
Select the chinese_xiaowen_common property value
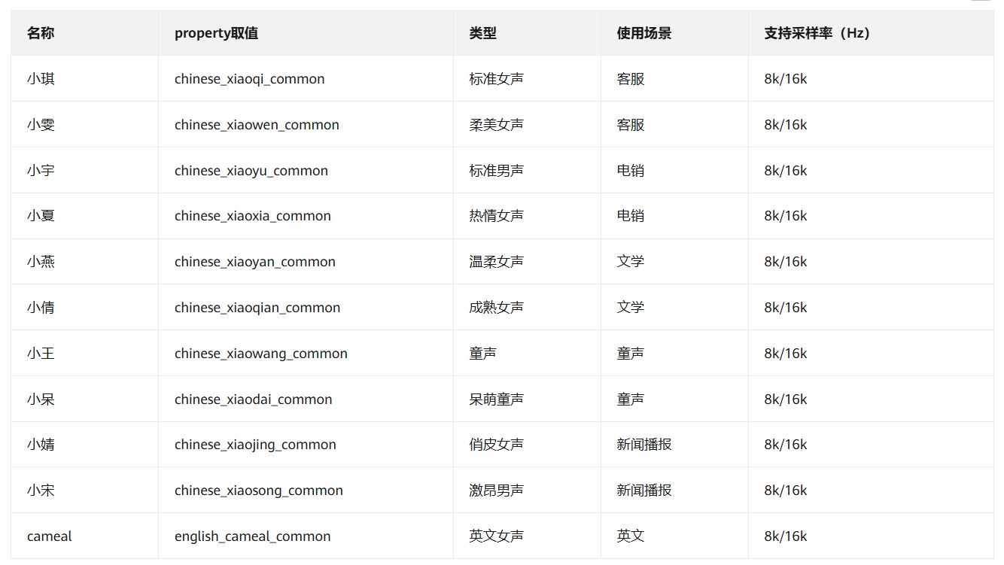point(257,125)
